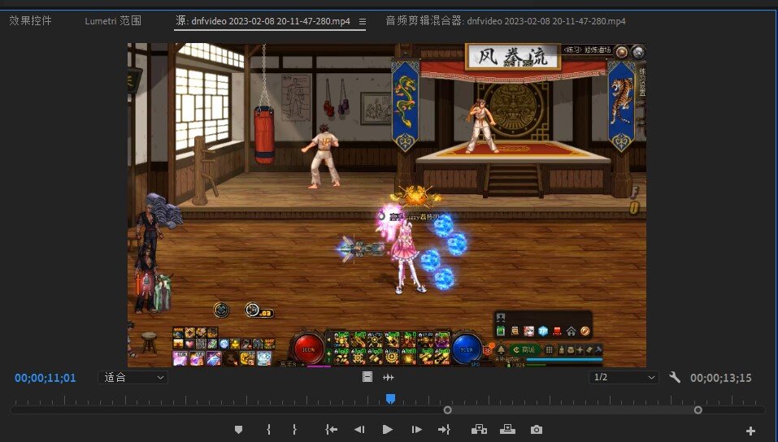Click the video preview frame in the source monitor

pos(386,205)
